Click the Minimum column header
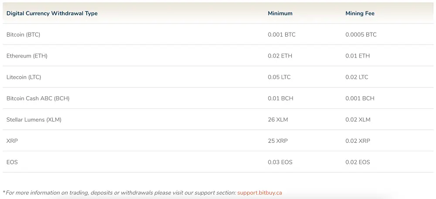The width and height of the screenshot is (436, 199). [280, 13]
